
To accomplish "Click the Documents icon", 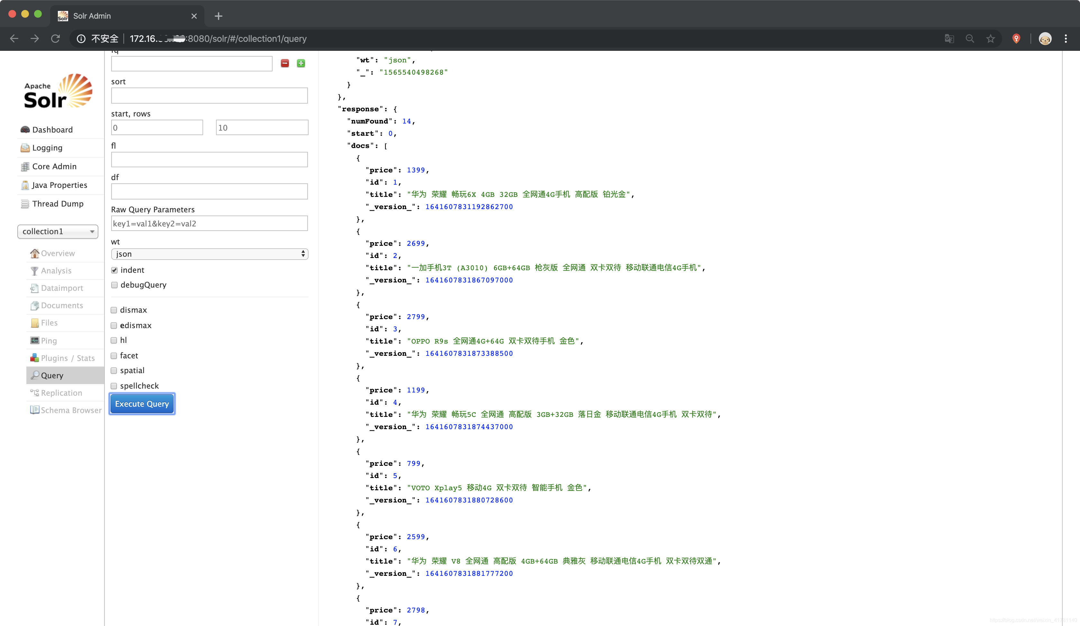I will coord(34,306).
